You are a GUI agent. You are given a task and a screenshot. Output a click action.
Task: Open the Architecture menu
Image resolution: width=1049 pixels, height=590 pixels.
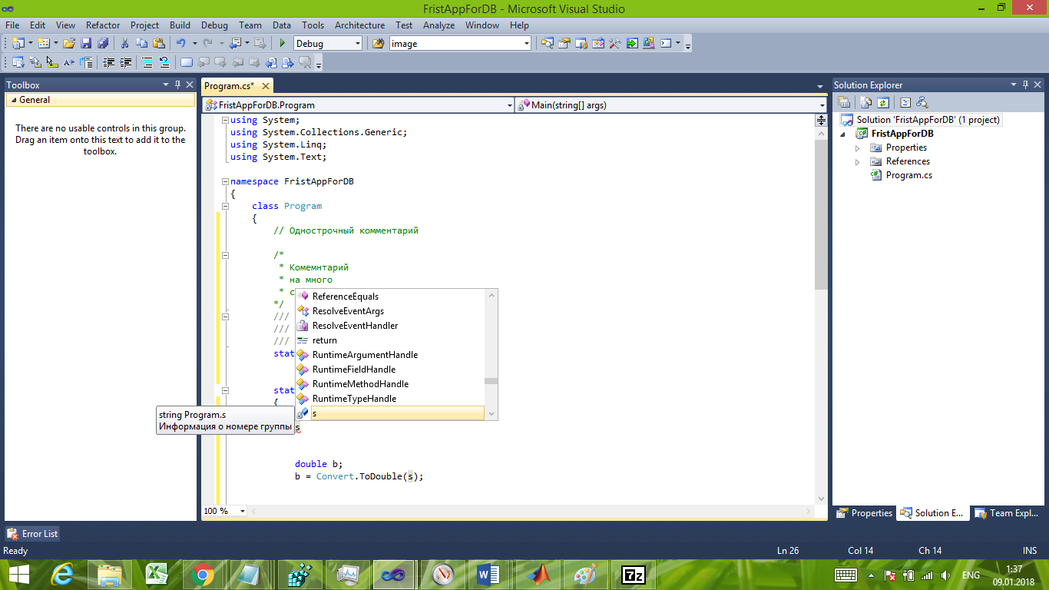359,25
